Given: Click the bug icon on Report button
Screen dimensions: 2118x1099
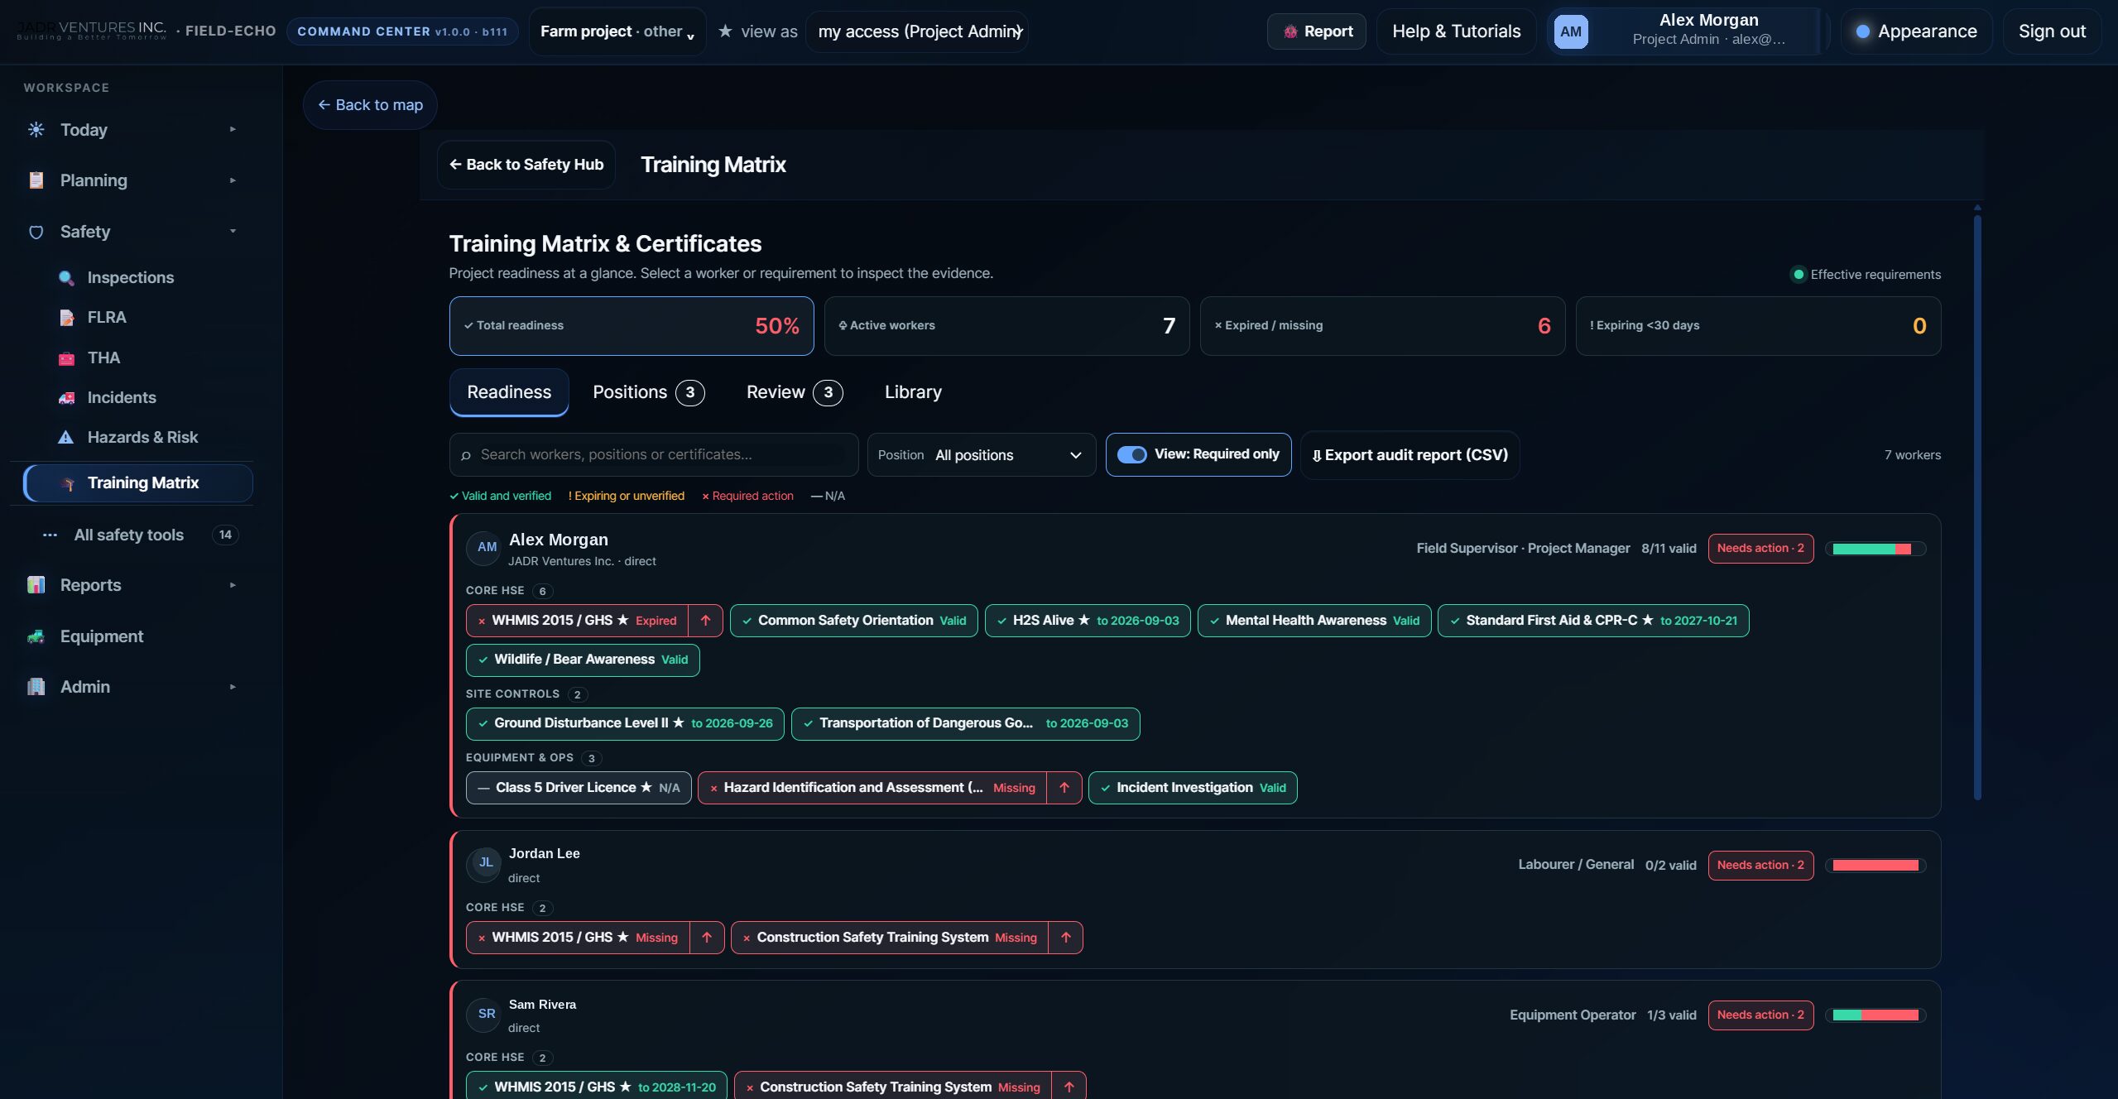Looking at the screenshot, I should click(x=1290, y=31).
